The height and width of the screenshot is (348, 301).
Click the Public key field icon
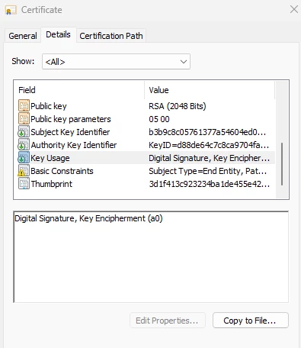point(24,105)
